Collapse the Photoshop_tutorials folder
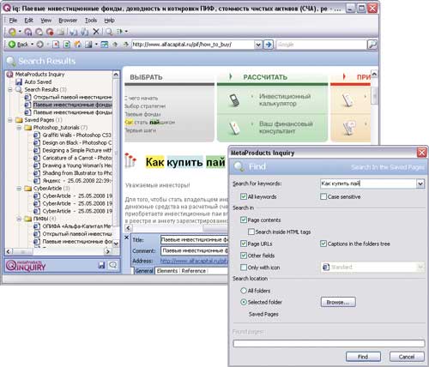 (x=19, y=128)
